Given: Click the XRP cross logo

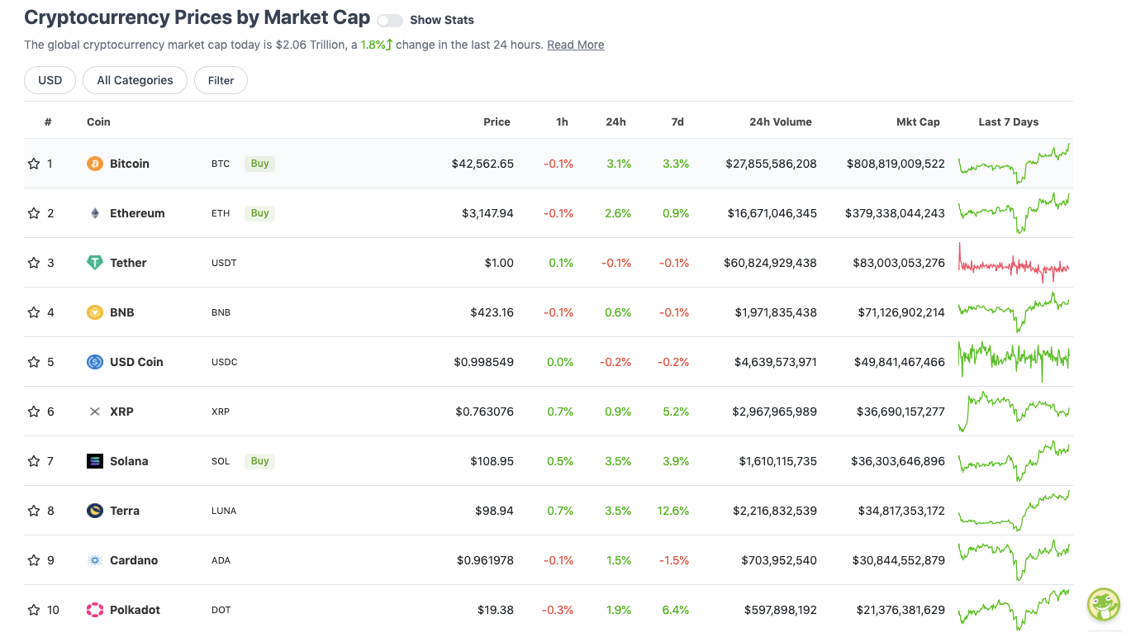Looking at the screenshot, I should 95,412.
